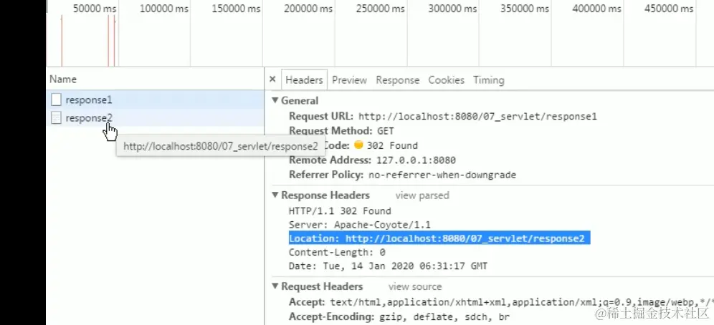Click the 50000 ms timeline marker
This screenshot has width=714, height=325.
[94, 9]
